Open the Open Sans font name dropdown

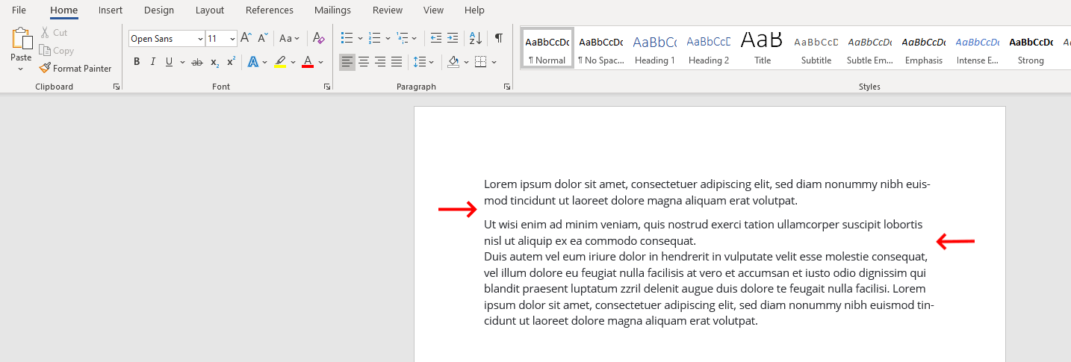[200, 39]
